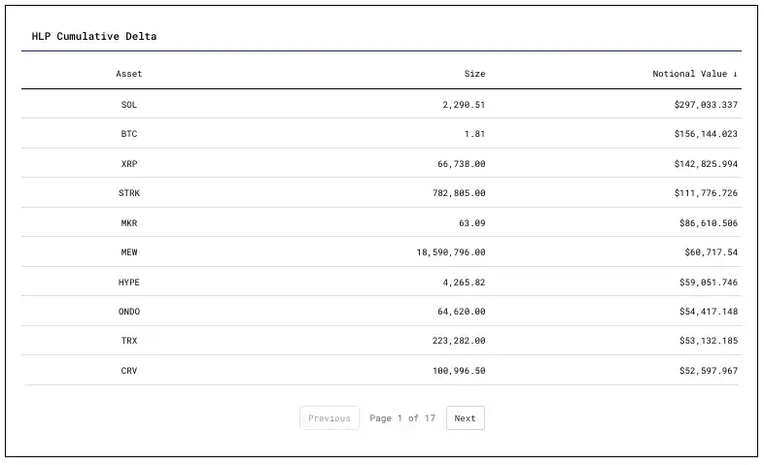
Task: Click the Asset column header
Action: (x=129, y=74)
